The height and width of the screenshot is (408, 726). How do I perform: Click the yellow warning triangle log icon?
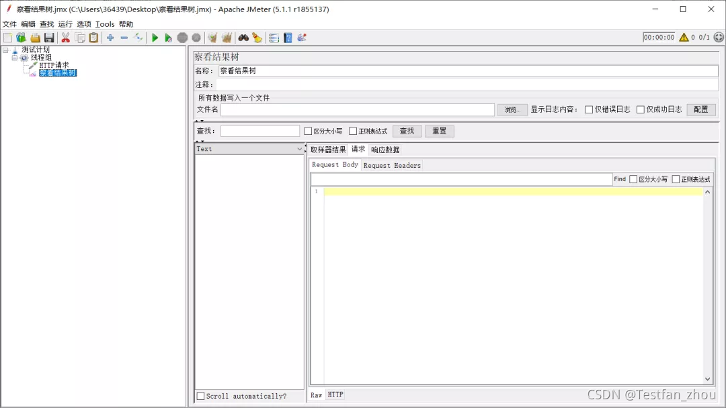684,38
